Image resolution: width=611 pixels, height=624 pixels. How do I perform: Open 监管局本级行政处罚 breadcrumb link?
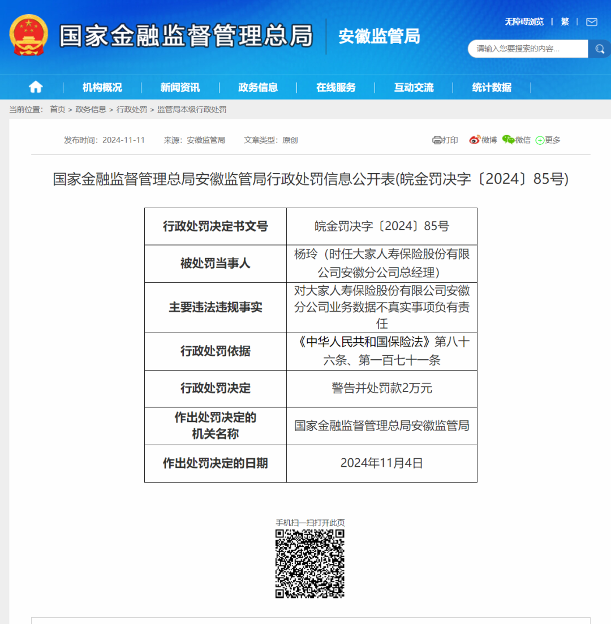(x=192, y=109)
